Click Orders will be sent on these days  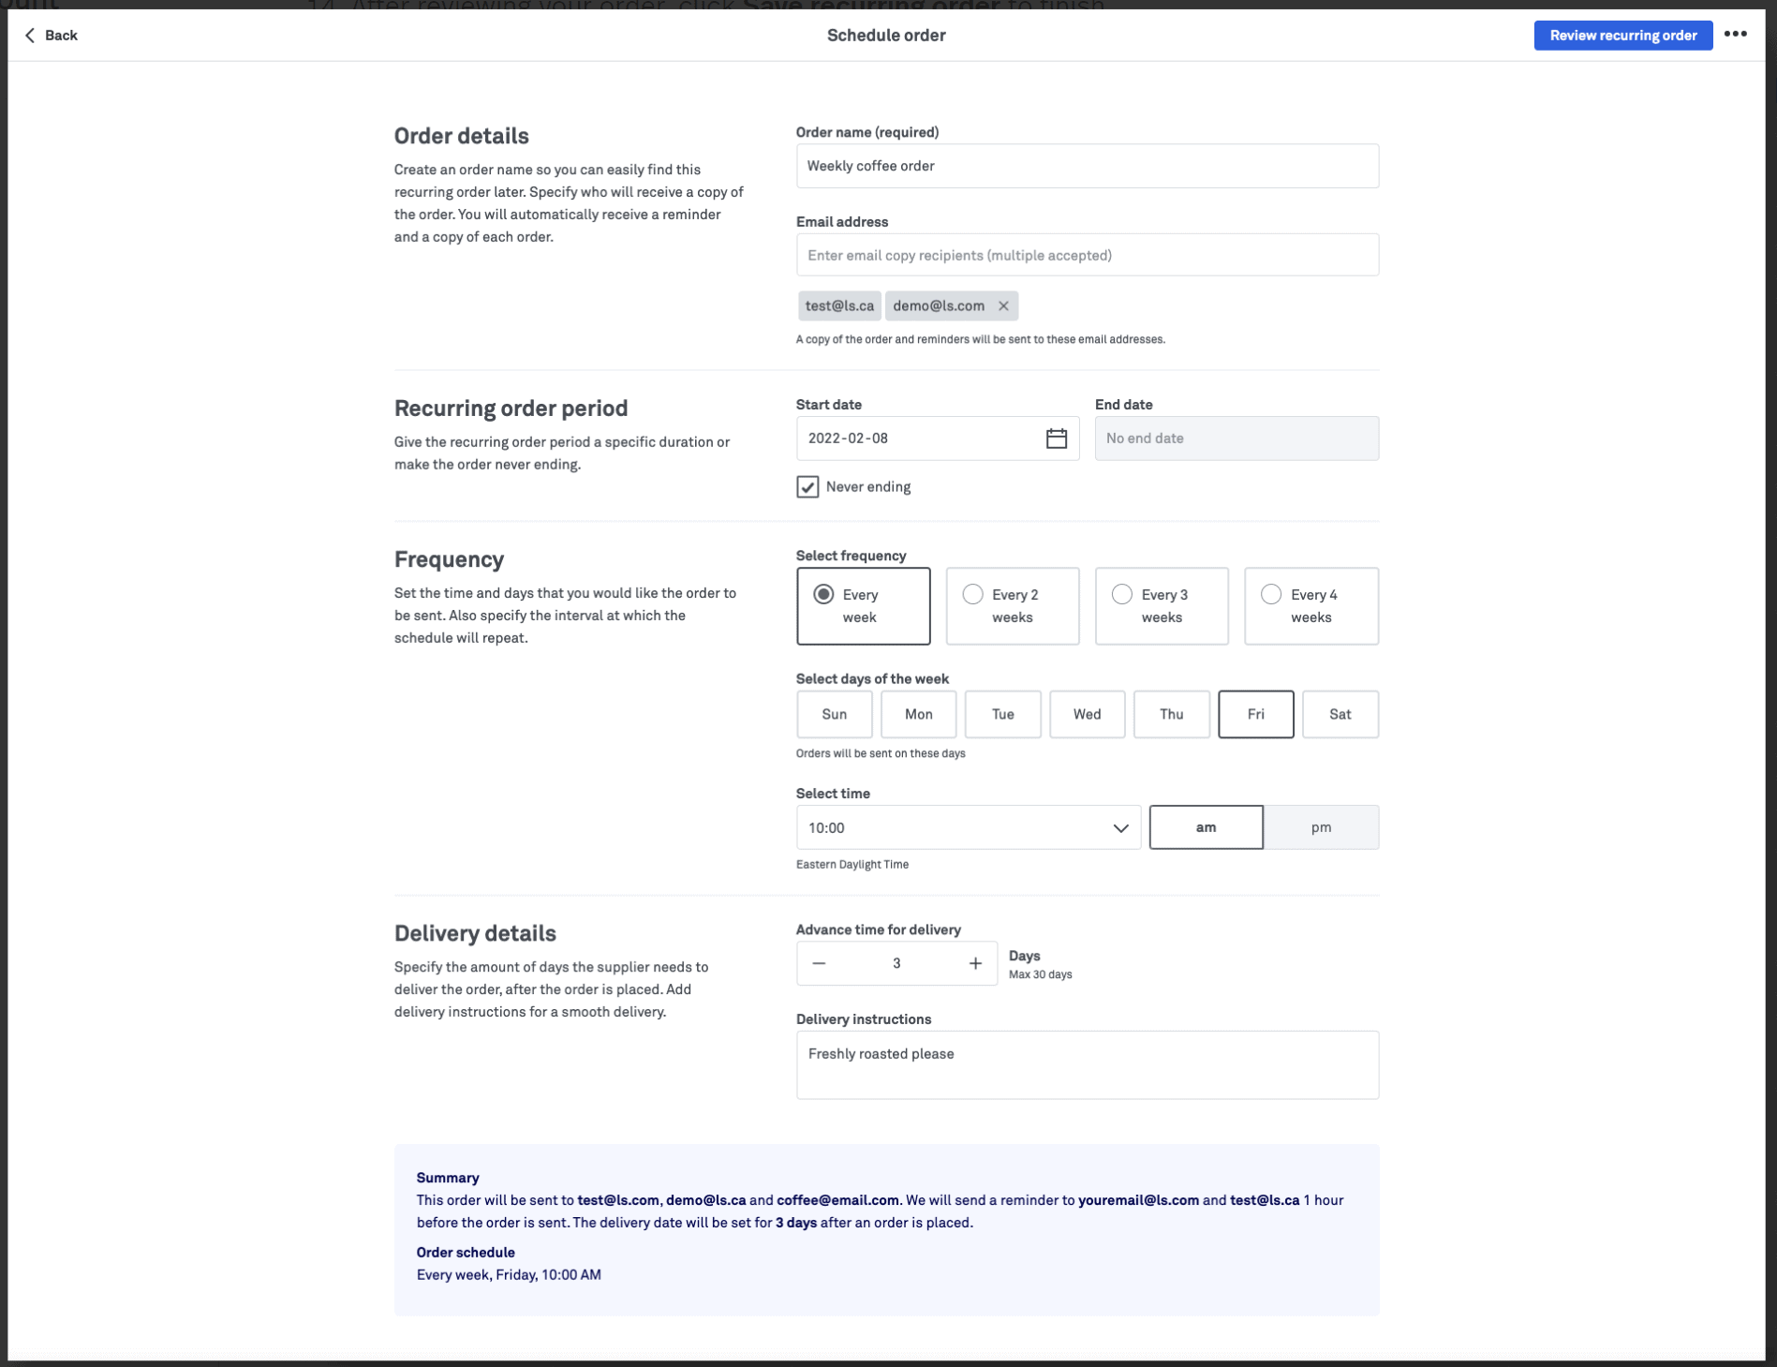coord(881,754)
